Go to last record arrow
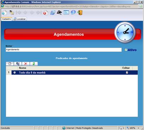144x130 pixels. (x=39, y=12)
